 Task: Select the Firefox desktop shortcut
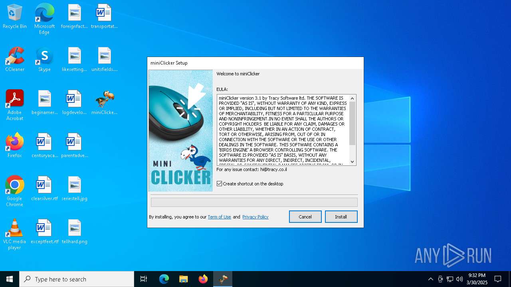[x=15, y=146]
